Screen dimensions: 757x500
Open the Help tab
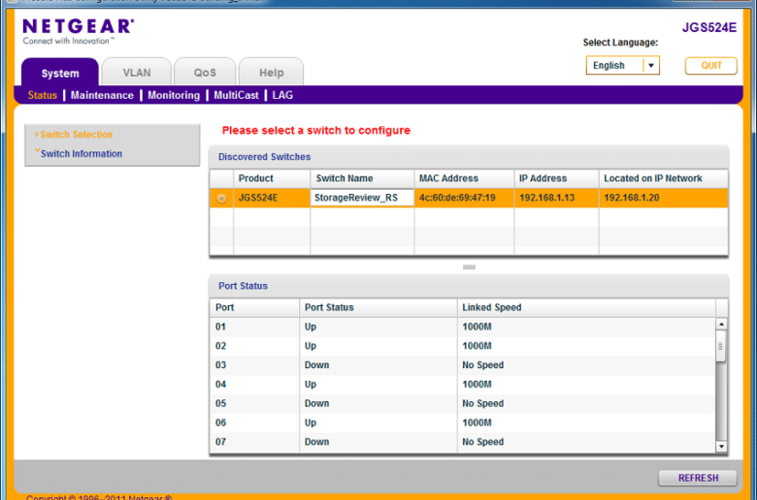point(272,73)
